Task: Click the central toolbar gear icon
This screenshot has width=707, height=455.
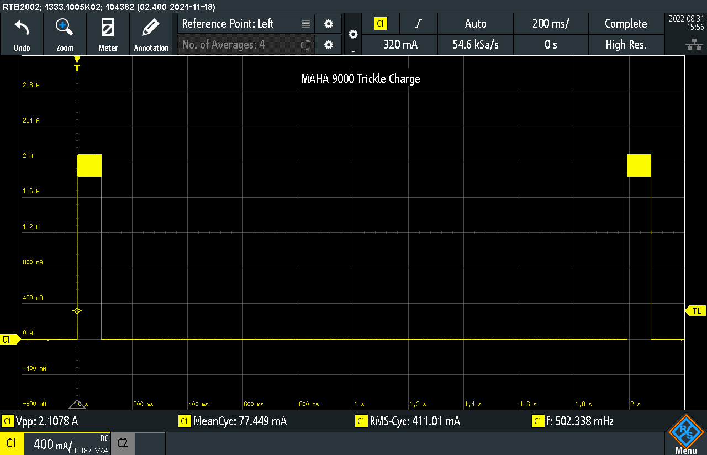Action: click(353, 34)
